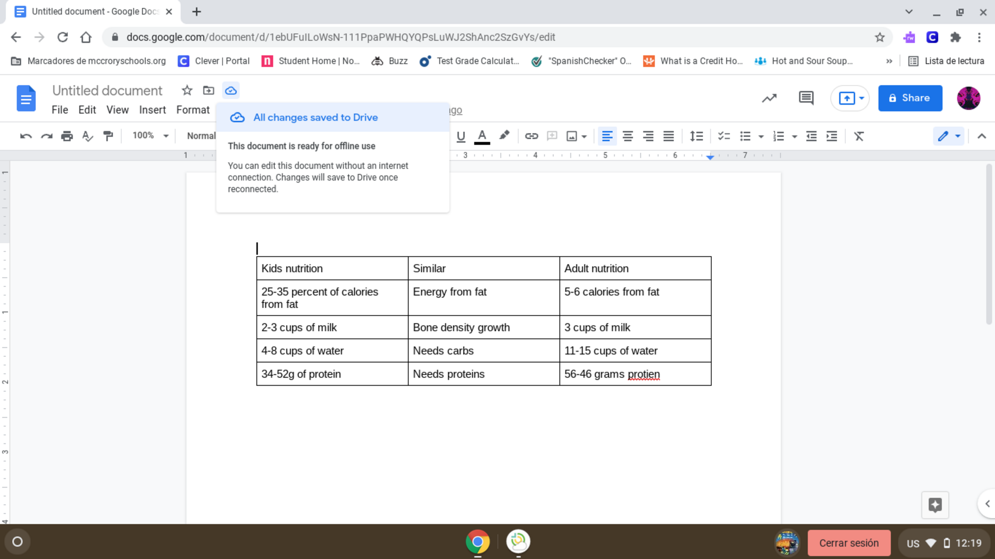995x559 pixels.
Task: Open the text color picker
Action: (x=481, y=136)
